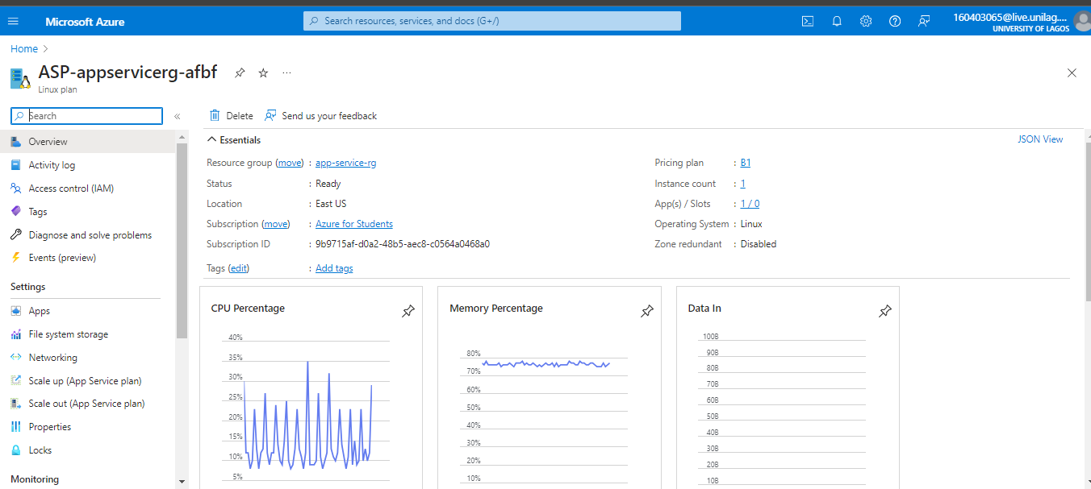Open Azure for Students subscription link
The height and width of the screenshot is (489, 1091).
(354, 224)
